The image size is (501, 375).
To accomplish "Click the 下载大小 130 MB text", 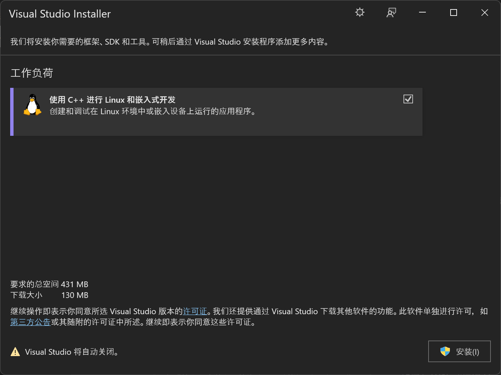I will pyautogui.click(x=49, y=295).
